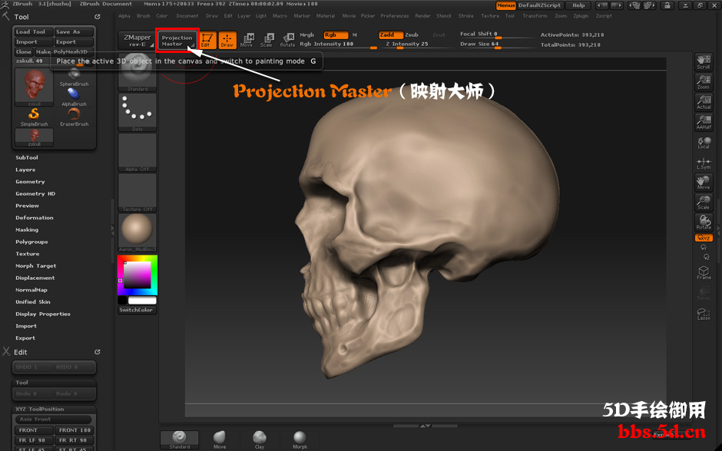Click the Frame icon
This screenshot has height=451, width=722.
pyautogui.click(x=704, y=272)
